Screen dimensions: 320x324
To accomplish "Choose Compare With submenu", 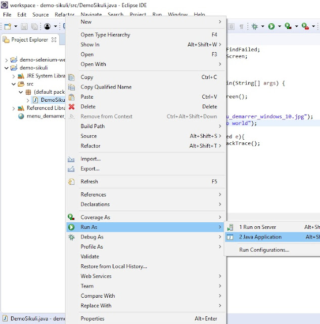I will point(146,296).
